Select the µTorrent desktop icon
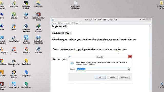164x92 pixels. pyautogui.click(x=14, y=15)
